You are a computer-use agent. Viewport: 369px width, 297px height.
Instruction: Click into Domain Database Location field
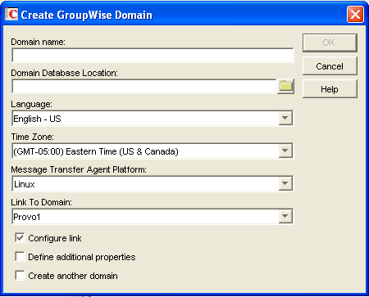144,87
